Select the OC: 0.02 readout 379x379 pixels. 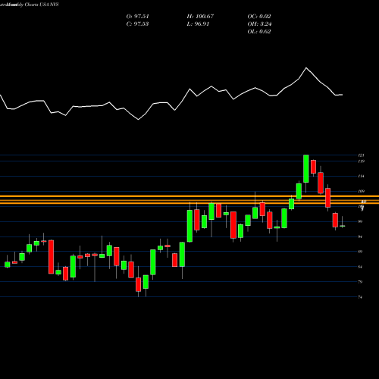259,17
